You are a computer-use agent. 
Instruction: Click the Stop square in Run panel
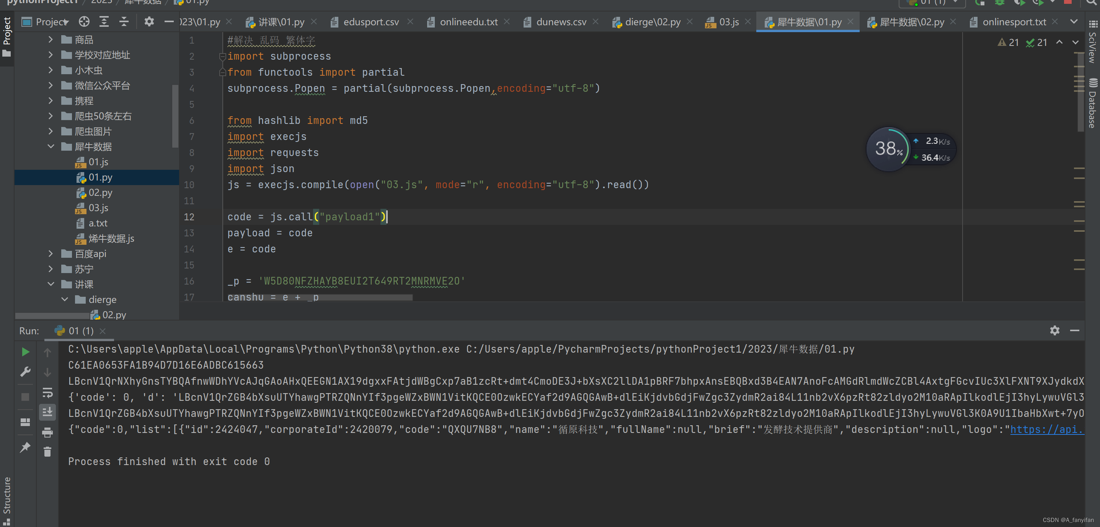coord(25,397)
